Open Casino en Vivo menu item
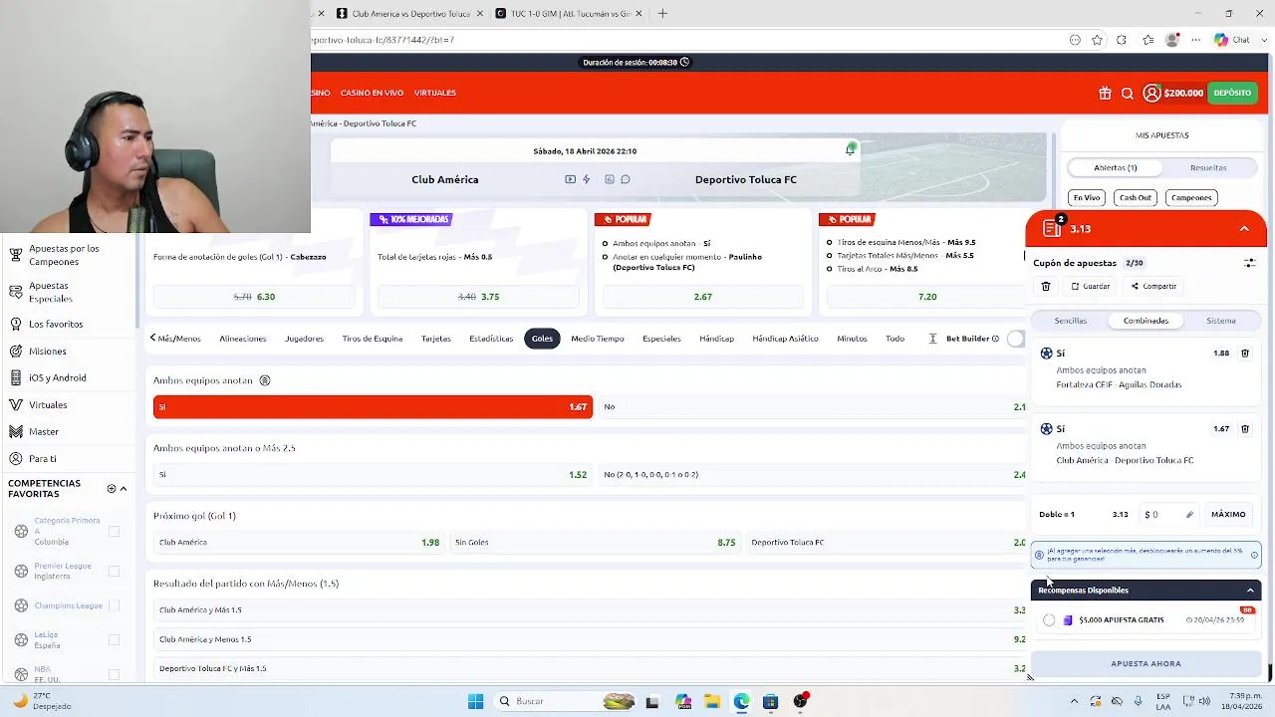This screenshot has width=1275, height=717. pos(372,93)
